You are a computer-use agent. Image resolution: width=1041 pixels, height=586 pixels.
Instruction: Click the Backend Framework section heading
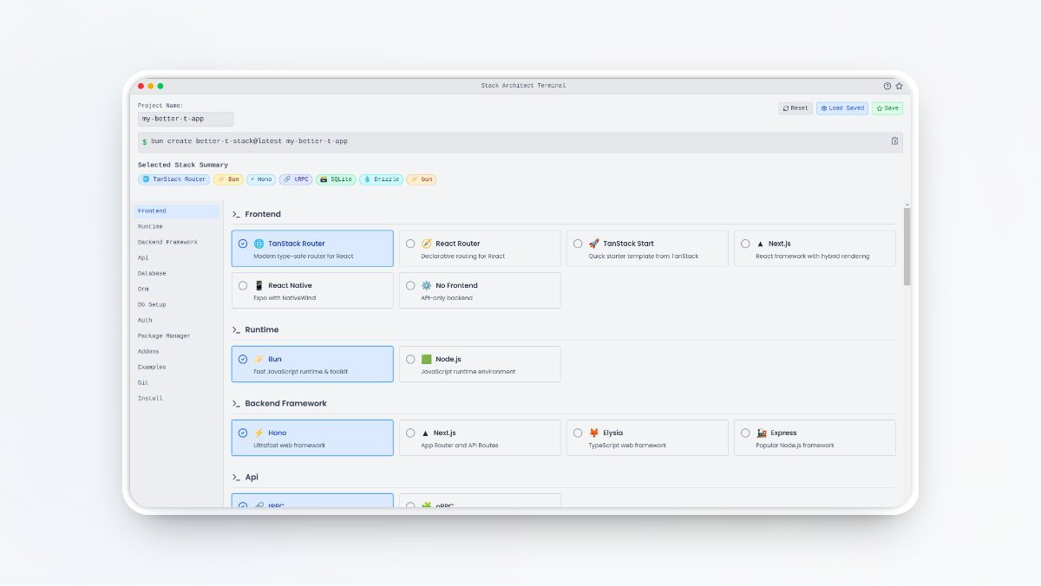(286, 403)
